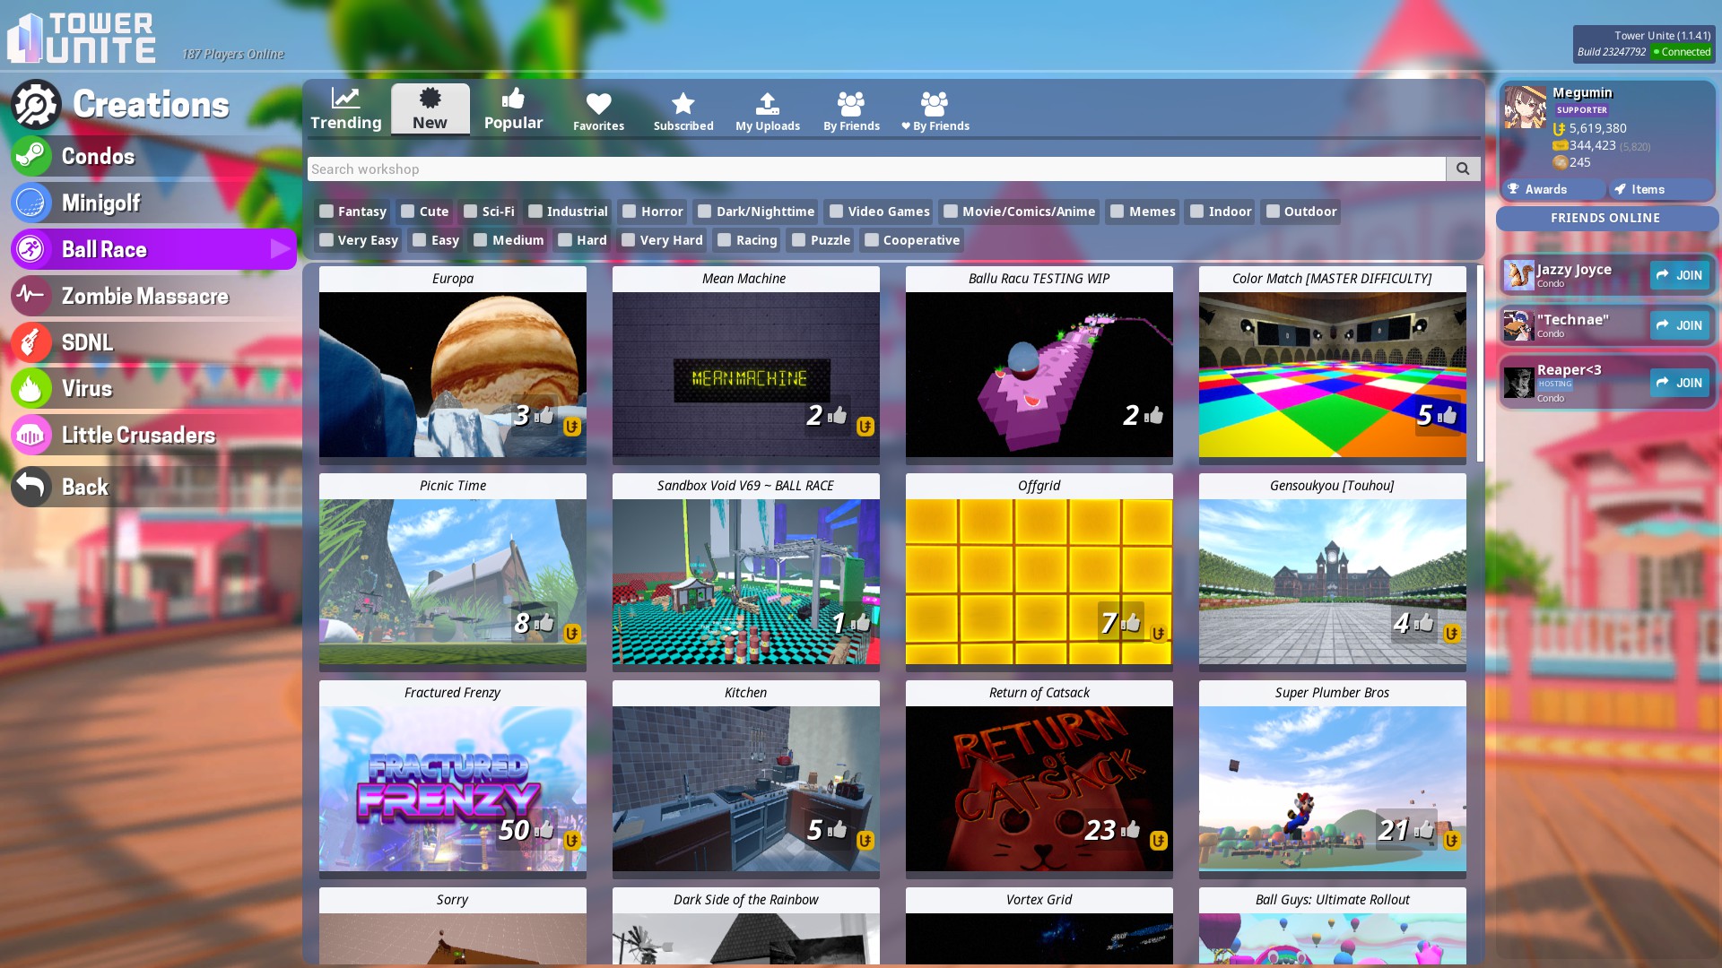This screenshot has width=1722, height=968.
Task: Open the Items button
Action: (x=1661, y=189)
